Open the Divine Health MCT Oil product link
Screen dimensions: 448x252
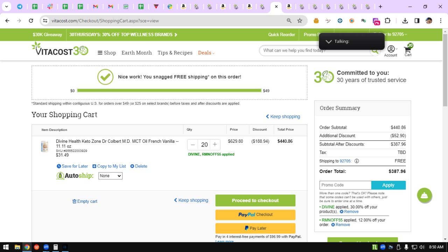117,144
